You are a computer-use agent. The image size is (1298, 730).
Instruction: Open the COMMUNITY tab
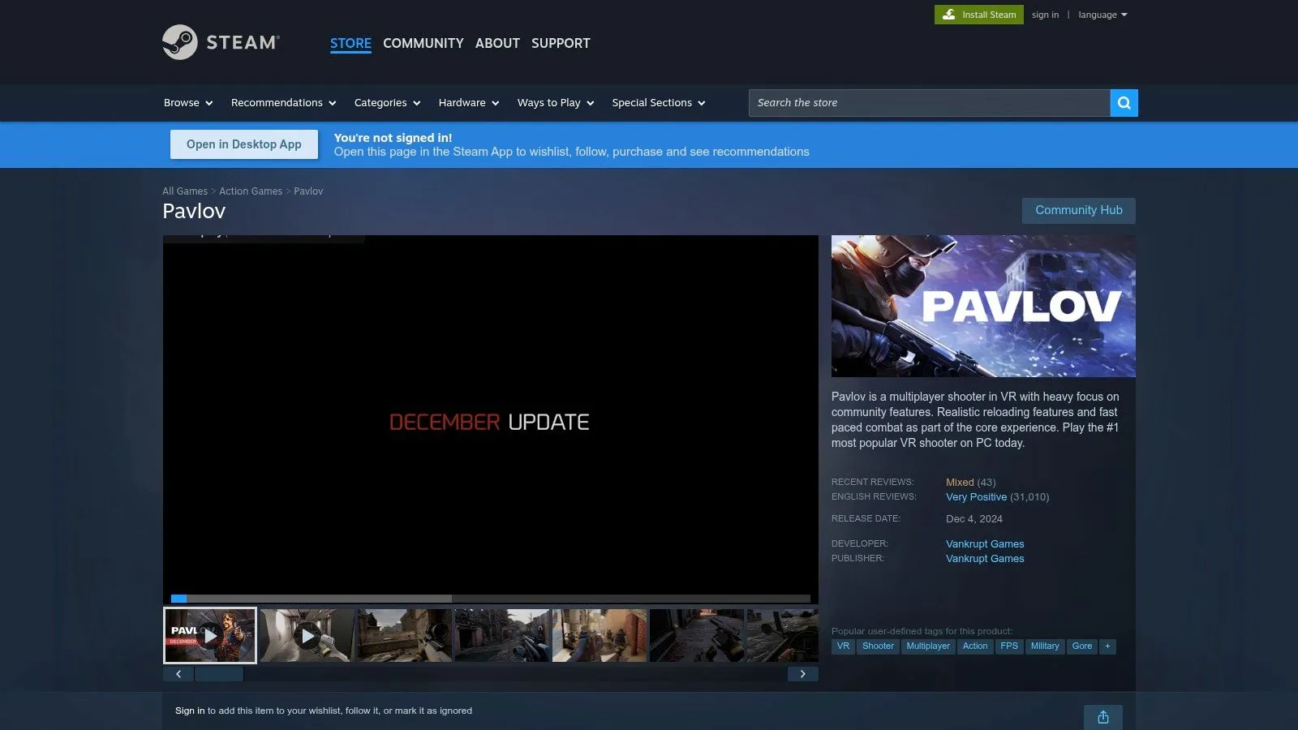click(423, 43)
